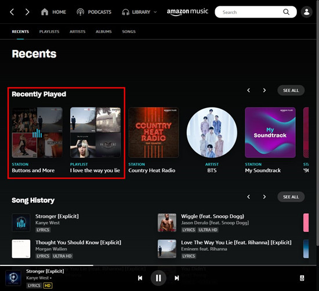
Task: Select Wiggle (feat. Snoop Dogg) song
Action: pyautogui.click(x=213, y=216)
